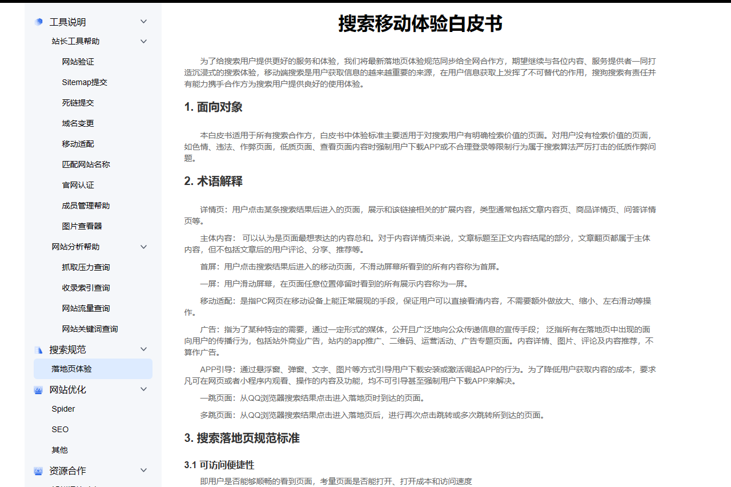Collapse the 网站优化 section chevron
731x487 pixels.
point(143,389)
